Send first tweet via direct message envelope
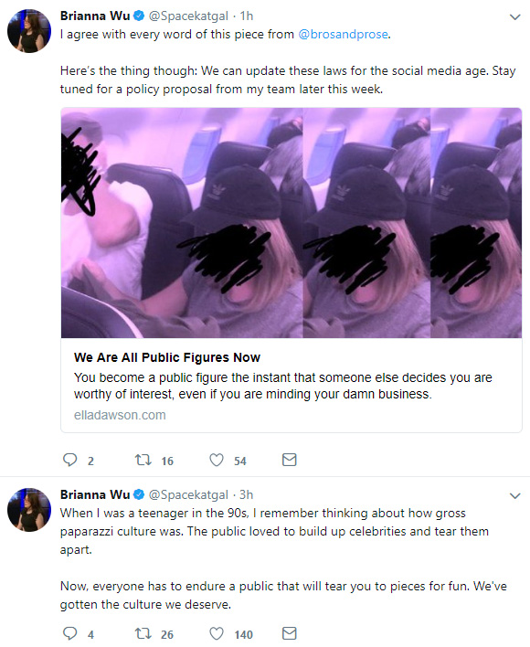This screenshot has width=530, height=647. point(289,460)
